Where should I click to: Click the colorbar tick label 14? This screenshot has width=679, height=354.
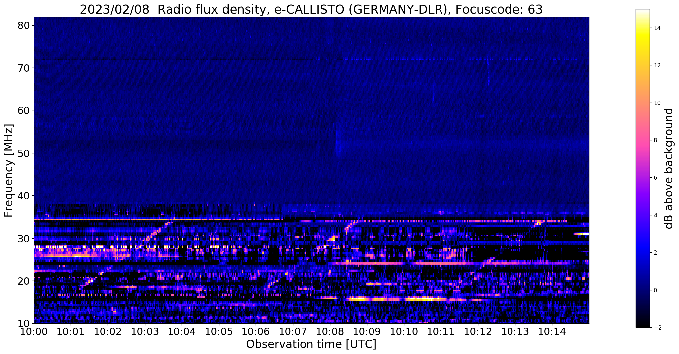(x=657, y=28)
